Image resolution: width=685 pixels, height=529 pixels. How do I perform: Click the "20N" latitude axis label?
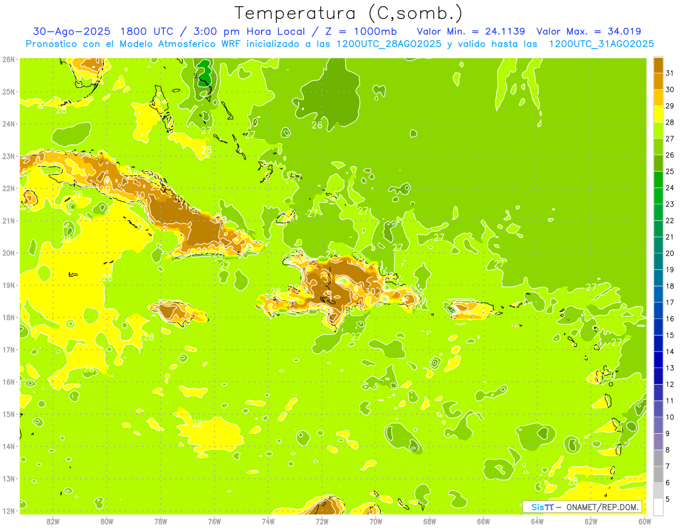click(9, 253)
